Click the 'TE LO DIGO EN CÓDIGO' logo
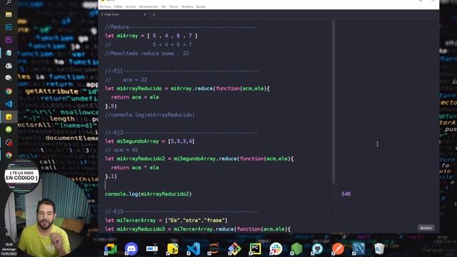This screenshot has height=257, width=457. [x=22, y=176]
